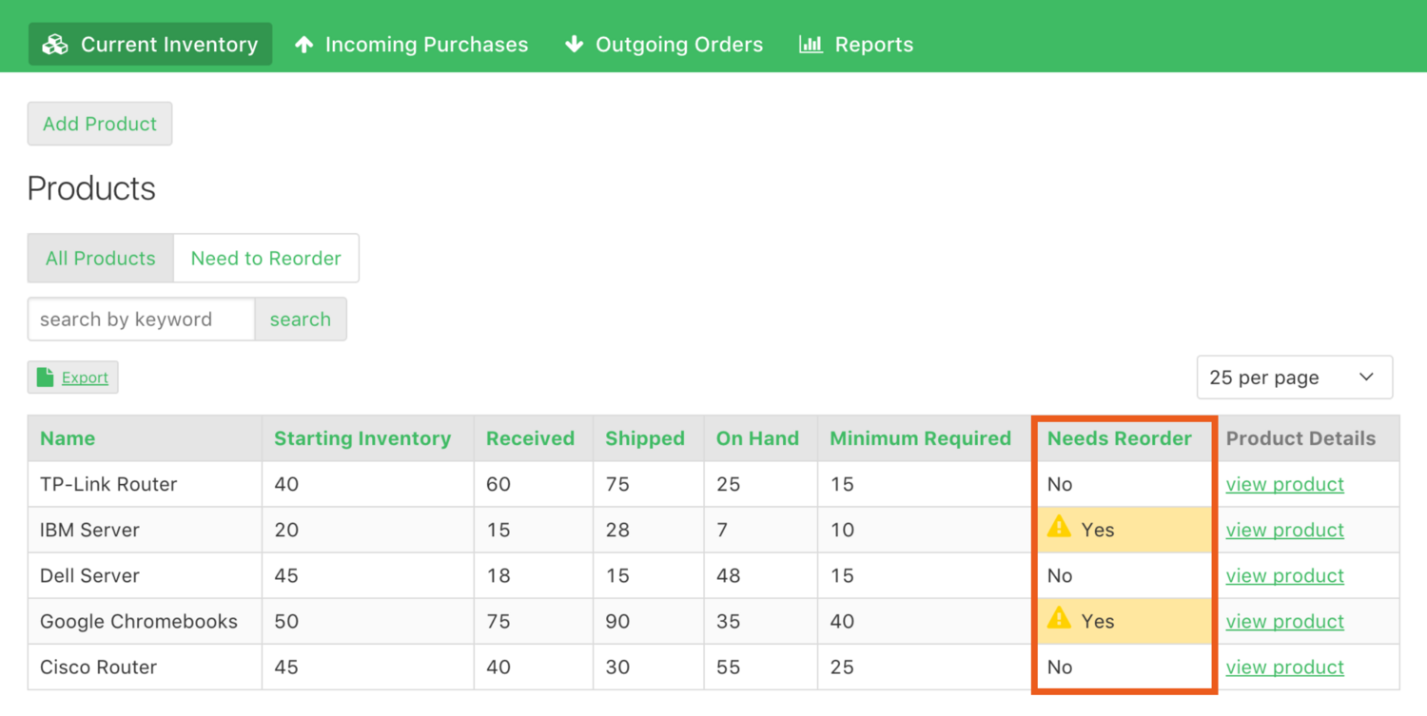View product details for Dell Server

(1284, 575)
